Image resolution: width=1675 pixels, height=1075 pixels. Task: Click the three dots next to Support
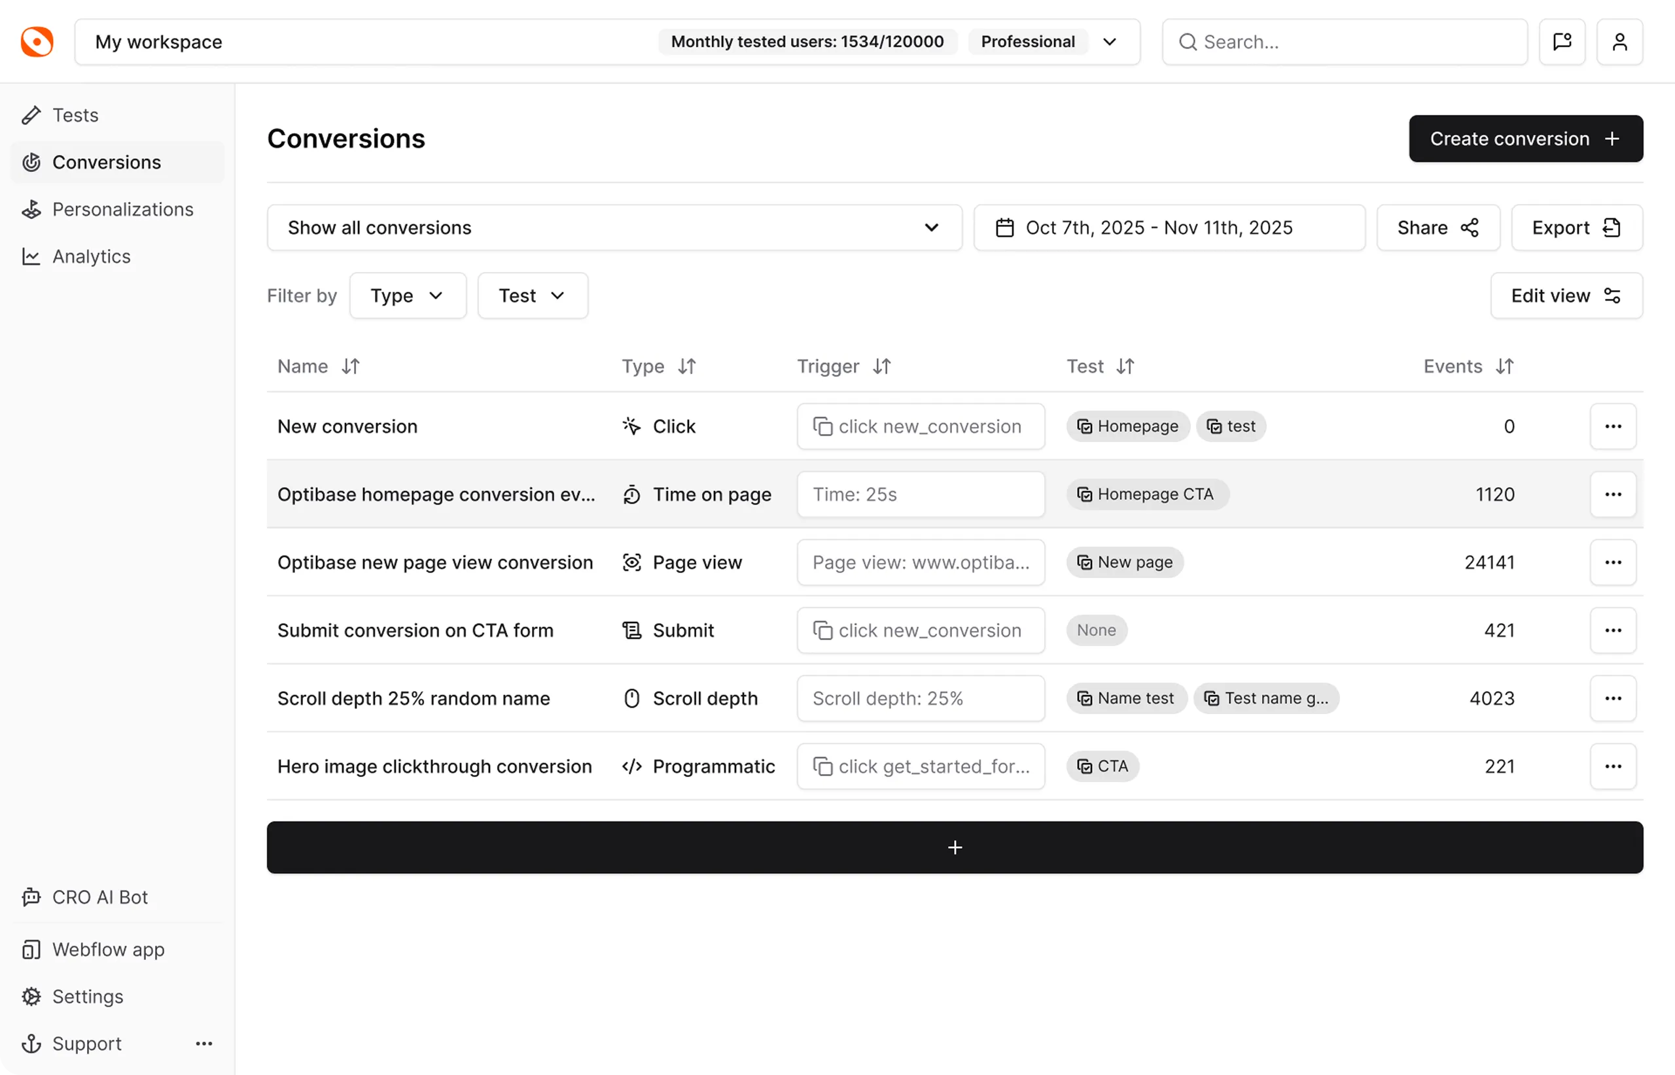pos(204,1044)
